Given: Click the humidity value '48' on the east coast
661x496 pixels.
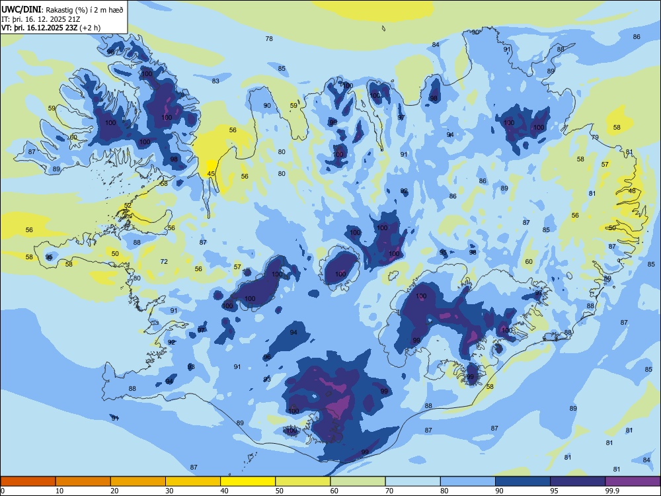Looking at the screenshot, I should click(x=632, y=191).
